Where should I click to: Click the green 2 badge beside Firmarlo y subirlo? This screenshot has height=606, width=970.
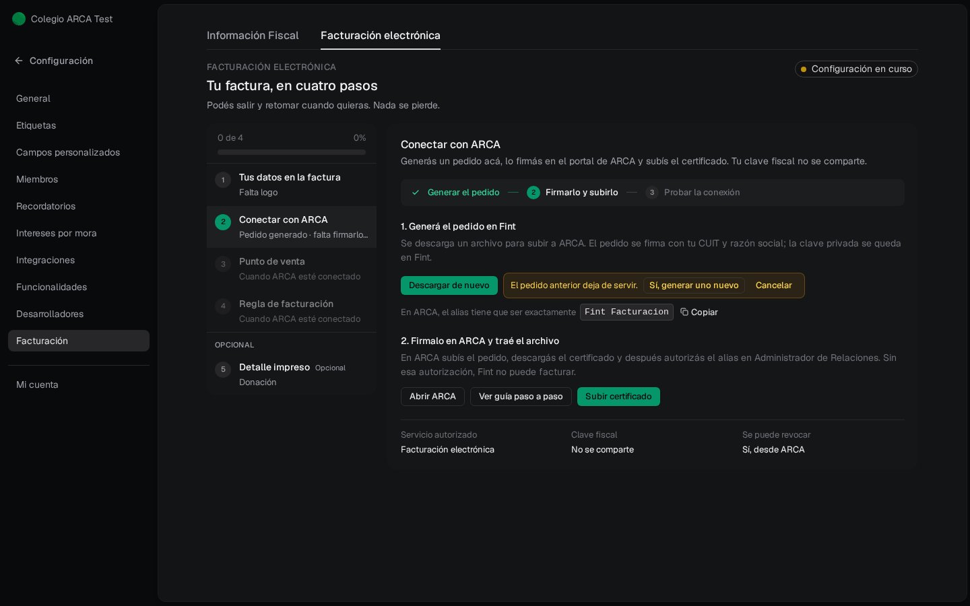(533, 193)
